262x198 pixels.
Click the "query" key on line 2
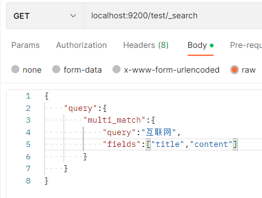pyautogui.click(x=80, y=108)
